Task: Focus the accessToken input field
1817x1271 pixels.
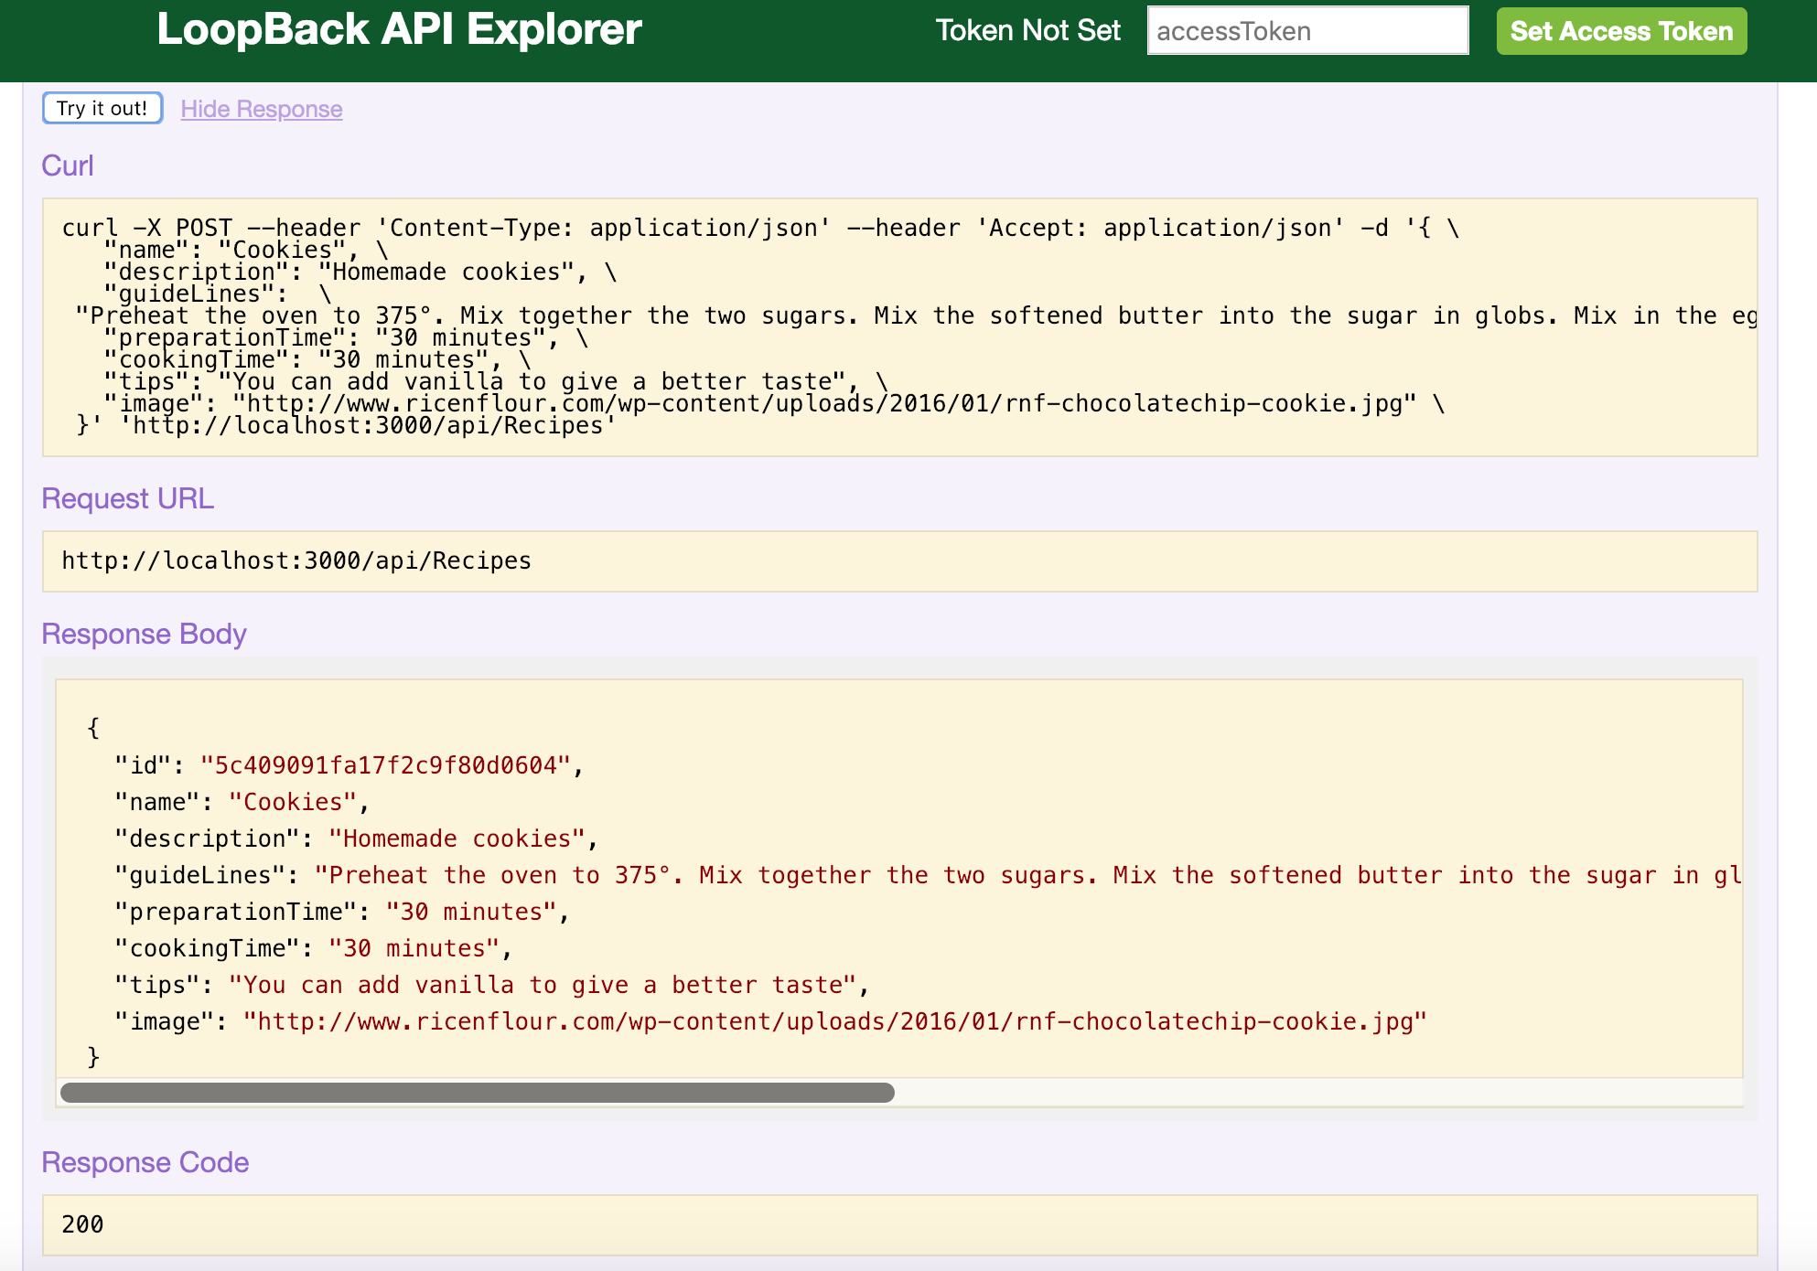Action: (1307, 31)
